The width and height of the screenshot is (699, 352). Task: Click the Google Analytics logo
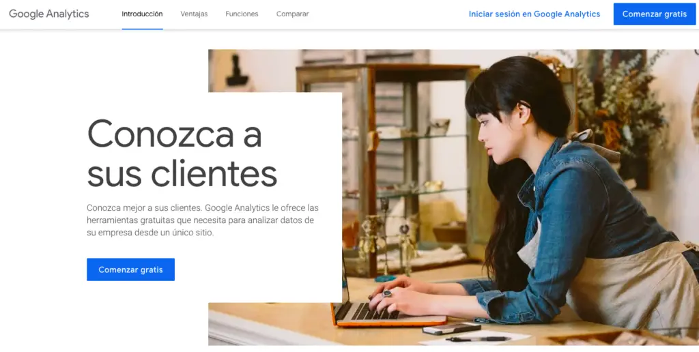[49, 14]
